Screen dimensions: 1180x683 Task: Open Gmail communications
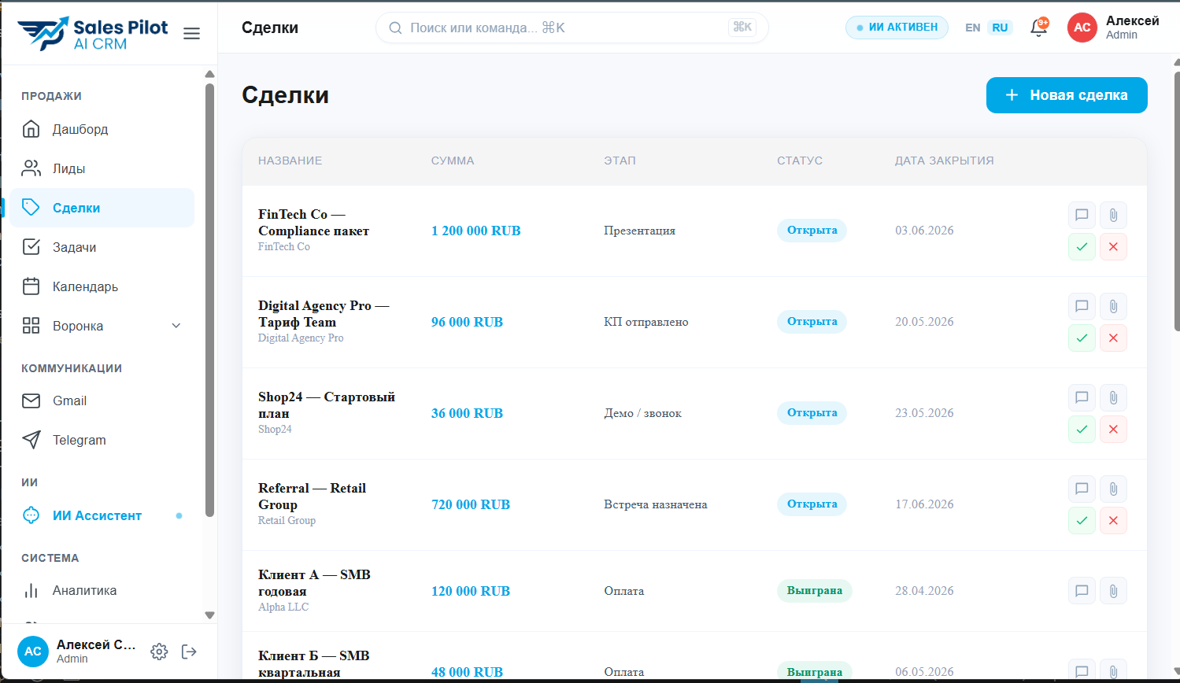(102, 401)
